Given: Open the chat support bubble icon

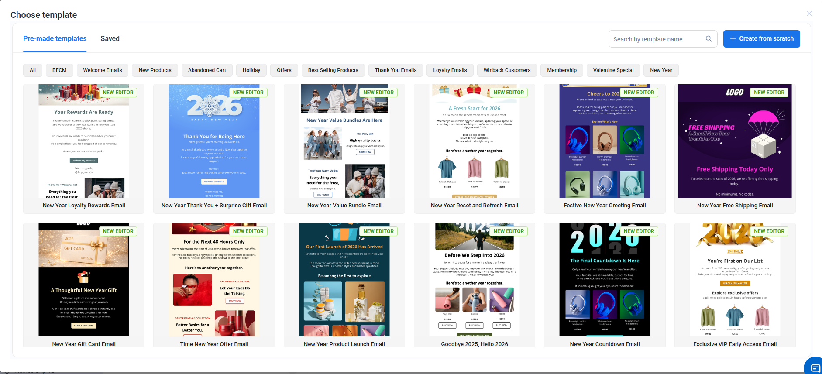Looking at the screenshot, I should pos(815,367).
